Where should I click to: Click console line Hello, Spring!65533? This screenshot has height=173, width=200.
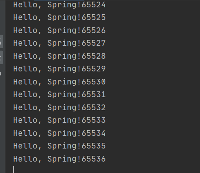pos(59,120)
